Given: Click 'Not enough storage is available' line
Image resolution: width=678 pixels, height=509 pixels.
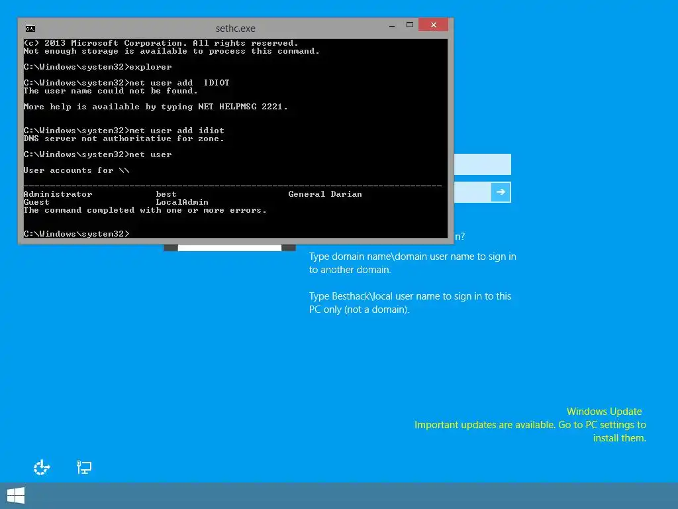Looking at the screenshot, I should [171, 51].
